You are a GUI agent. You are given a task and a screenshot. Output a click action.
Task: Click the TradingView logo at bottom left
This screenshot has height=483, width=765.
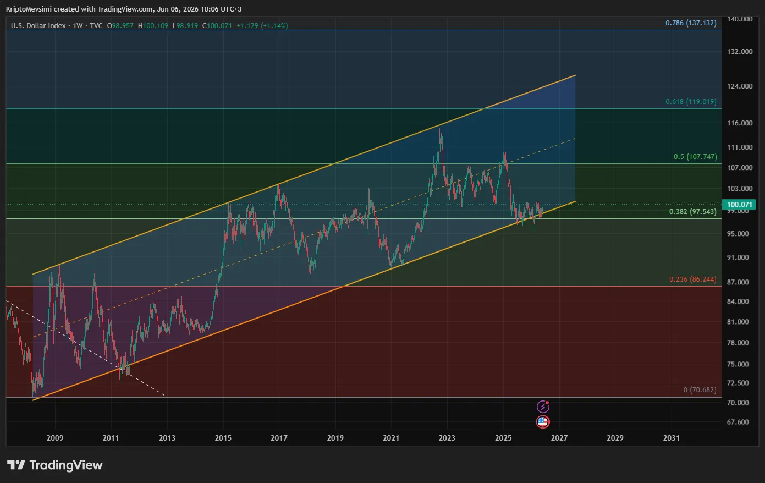pos(55,465)
